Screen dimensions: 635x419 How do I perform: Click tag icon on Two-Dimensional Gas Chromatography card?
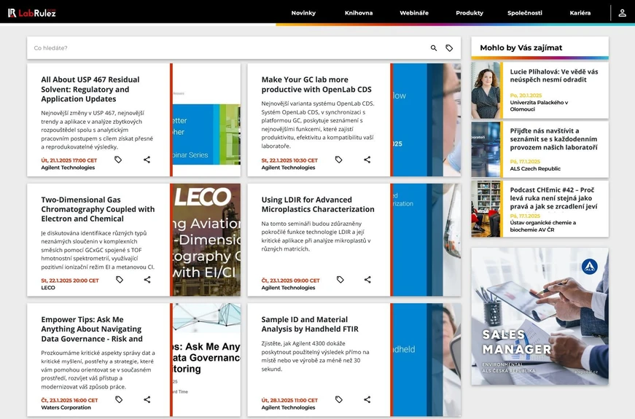[x=120, y=279]
